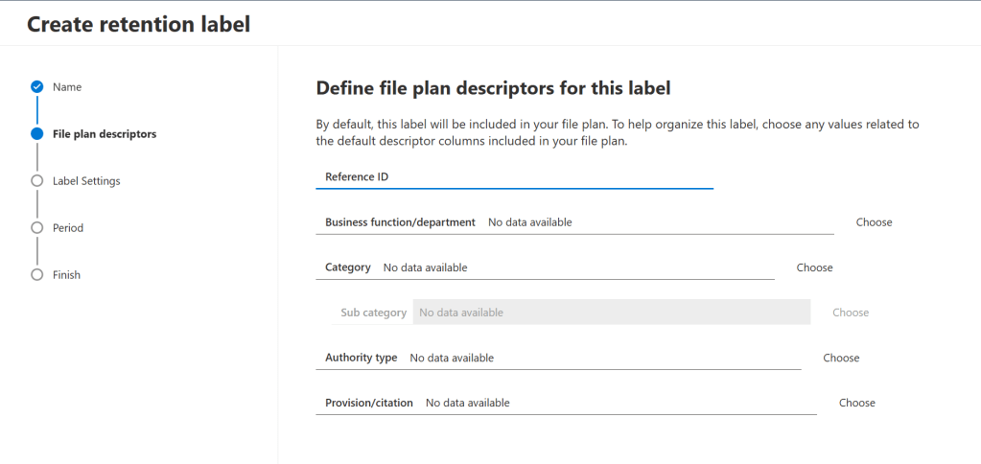
Task: Select the File plan descriptors step label
Action: [x=105, y=134]
